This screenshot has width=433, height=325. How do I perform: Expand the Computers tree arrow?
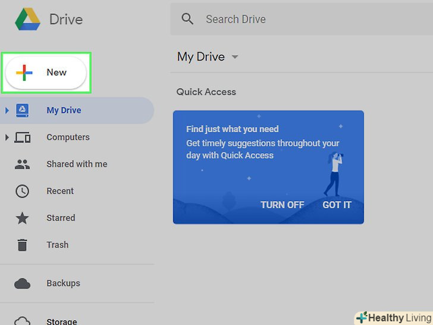pos(7,137)
